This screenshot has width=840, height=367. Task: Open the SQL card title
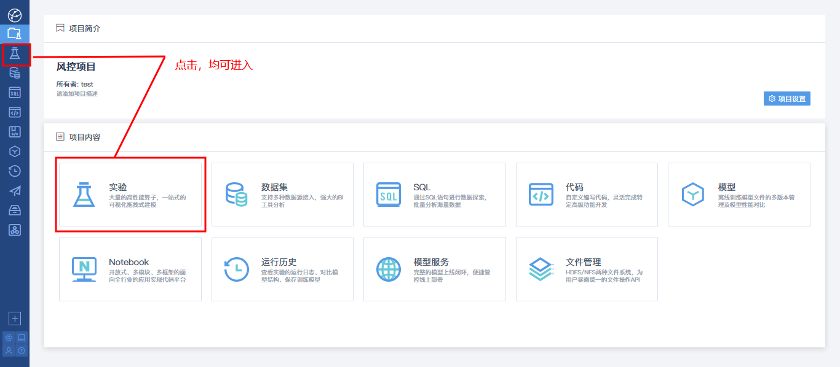tap(422, 187)
